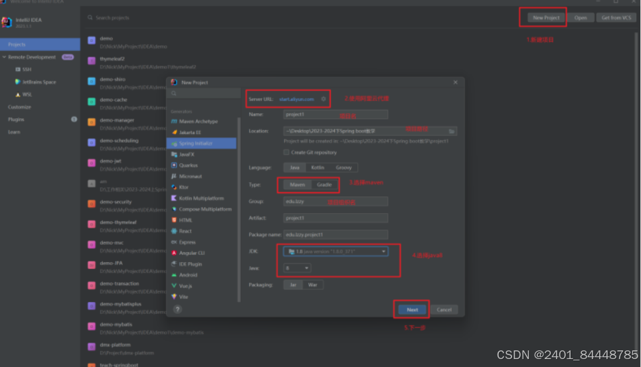The width and height of the screenshot is (641, 367).
Task: Open the JDK version dropdown
Action: click(x=335, y=252)
